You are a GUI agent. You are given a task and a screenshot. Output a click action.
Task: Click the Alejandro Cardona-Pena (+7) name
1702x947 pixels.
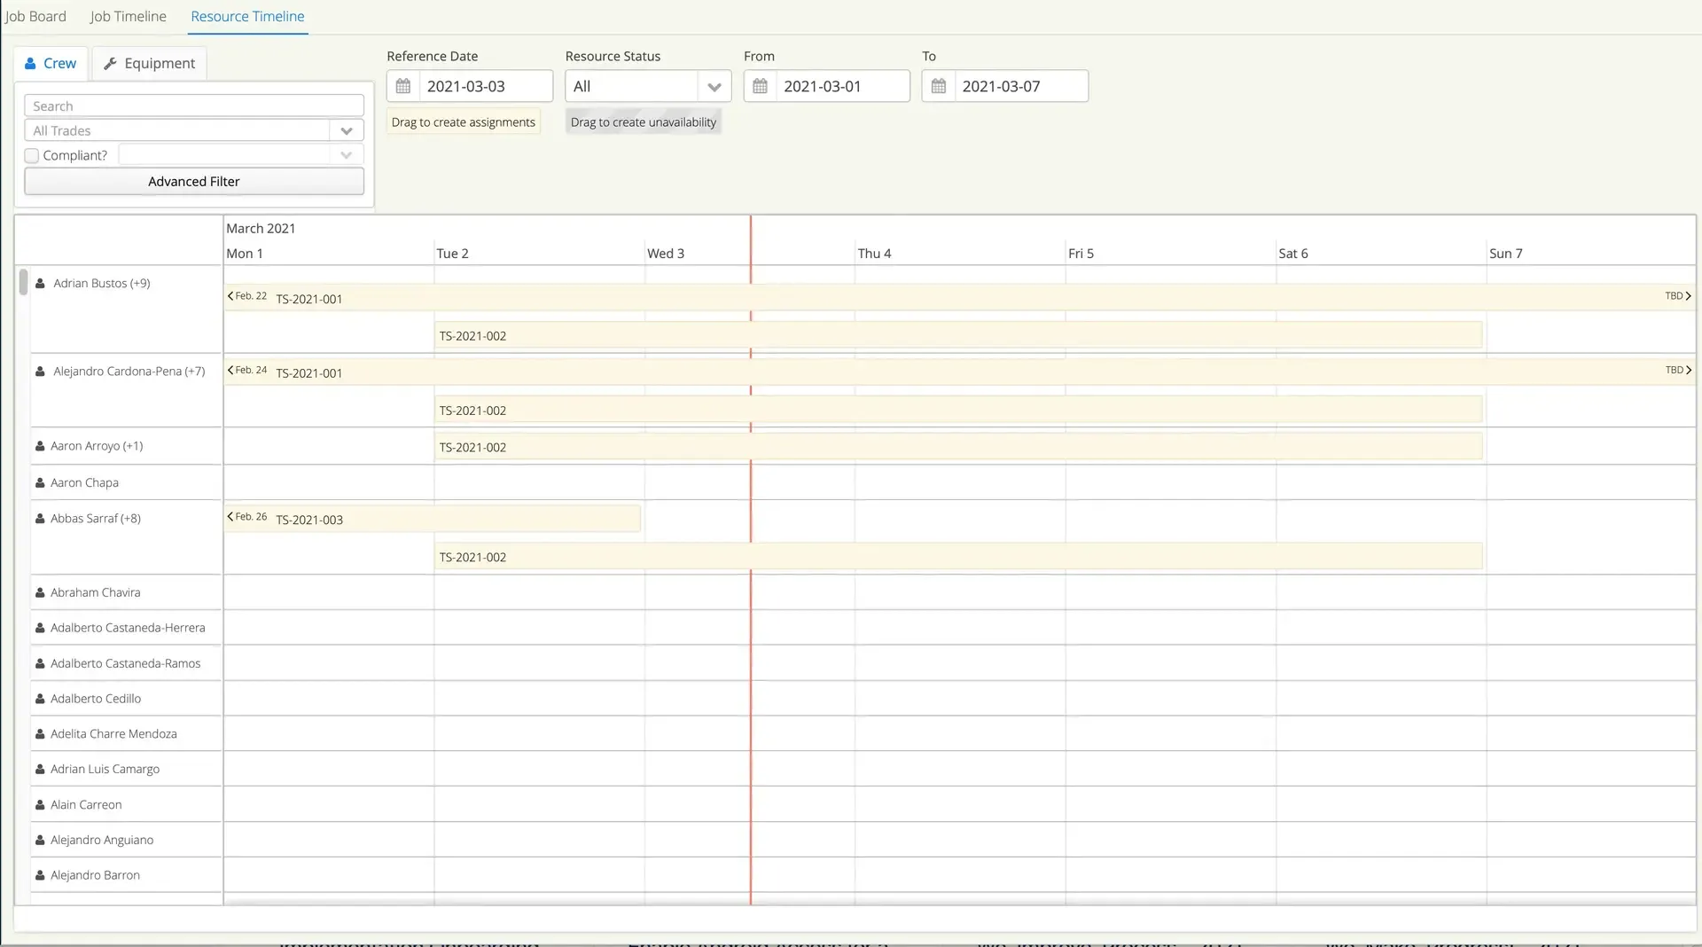pyautogui.click(x=129, y=372)
